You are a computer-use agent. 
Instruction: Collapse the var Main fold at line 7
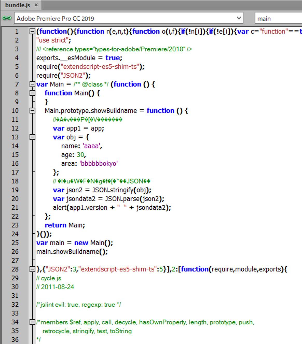tap(32, 84)
